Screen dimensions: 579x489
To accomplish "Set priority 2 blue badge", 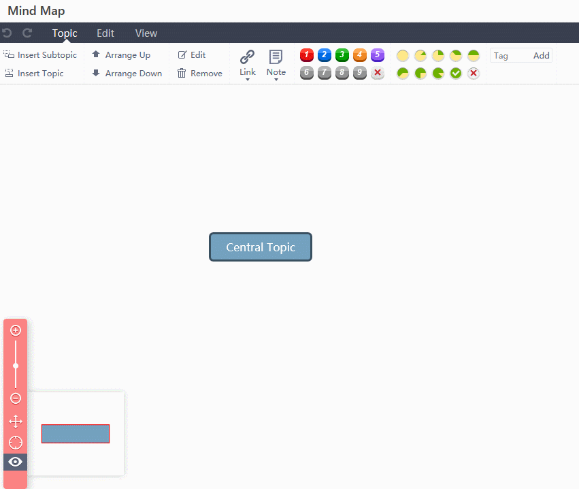I will point(325,55).
